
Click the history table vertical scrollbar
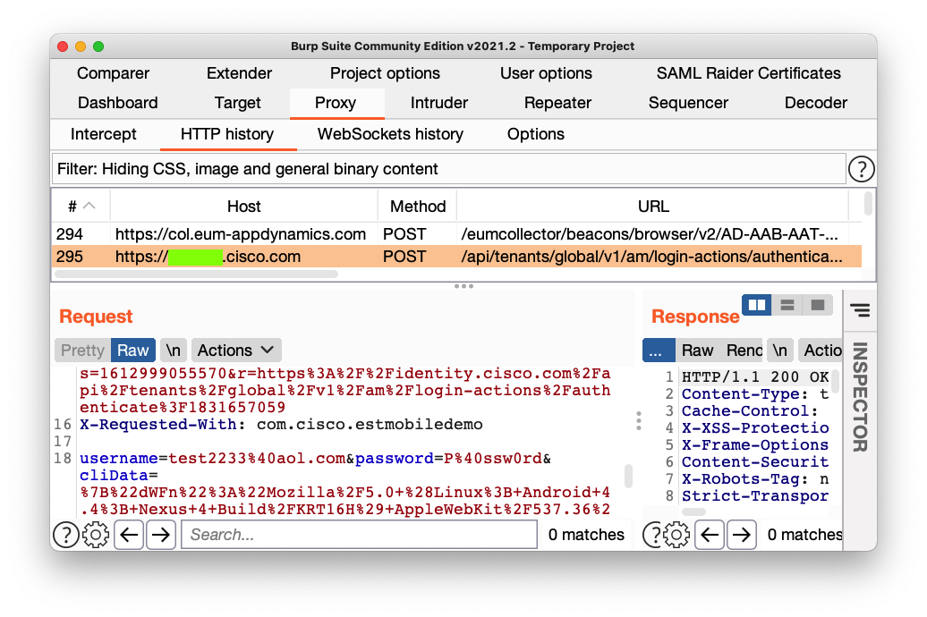[x=868, y=203]
